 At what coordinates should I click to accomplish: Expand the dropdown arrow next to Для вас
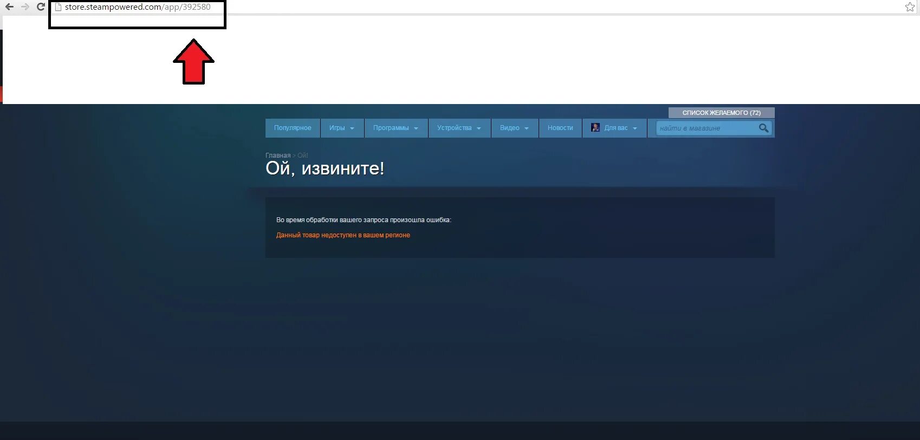pos(635,128)
